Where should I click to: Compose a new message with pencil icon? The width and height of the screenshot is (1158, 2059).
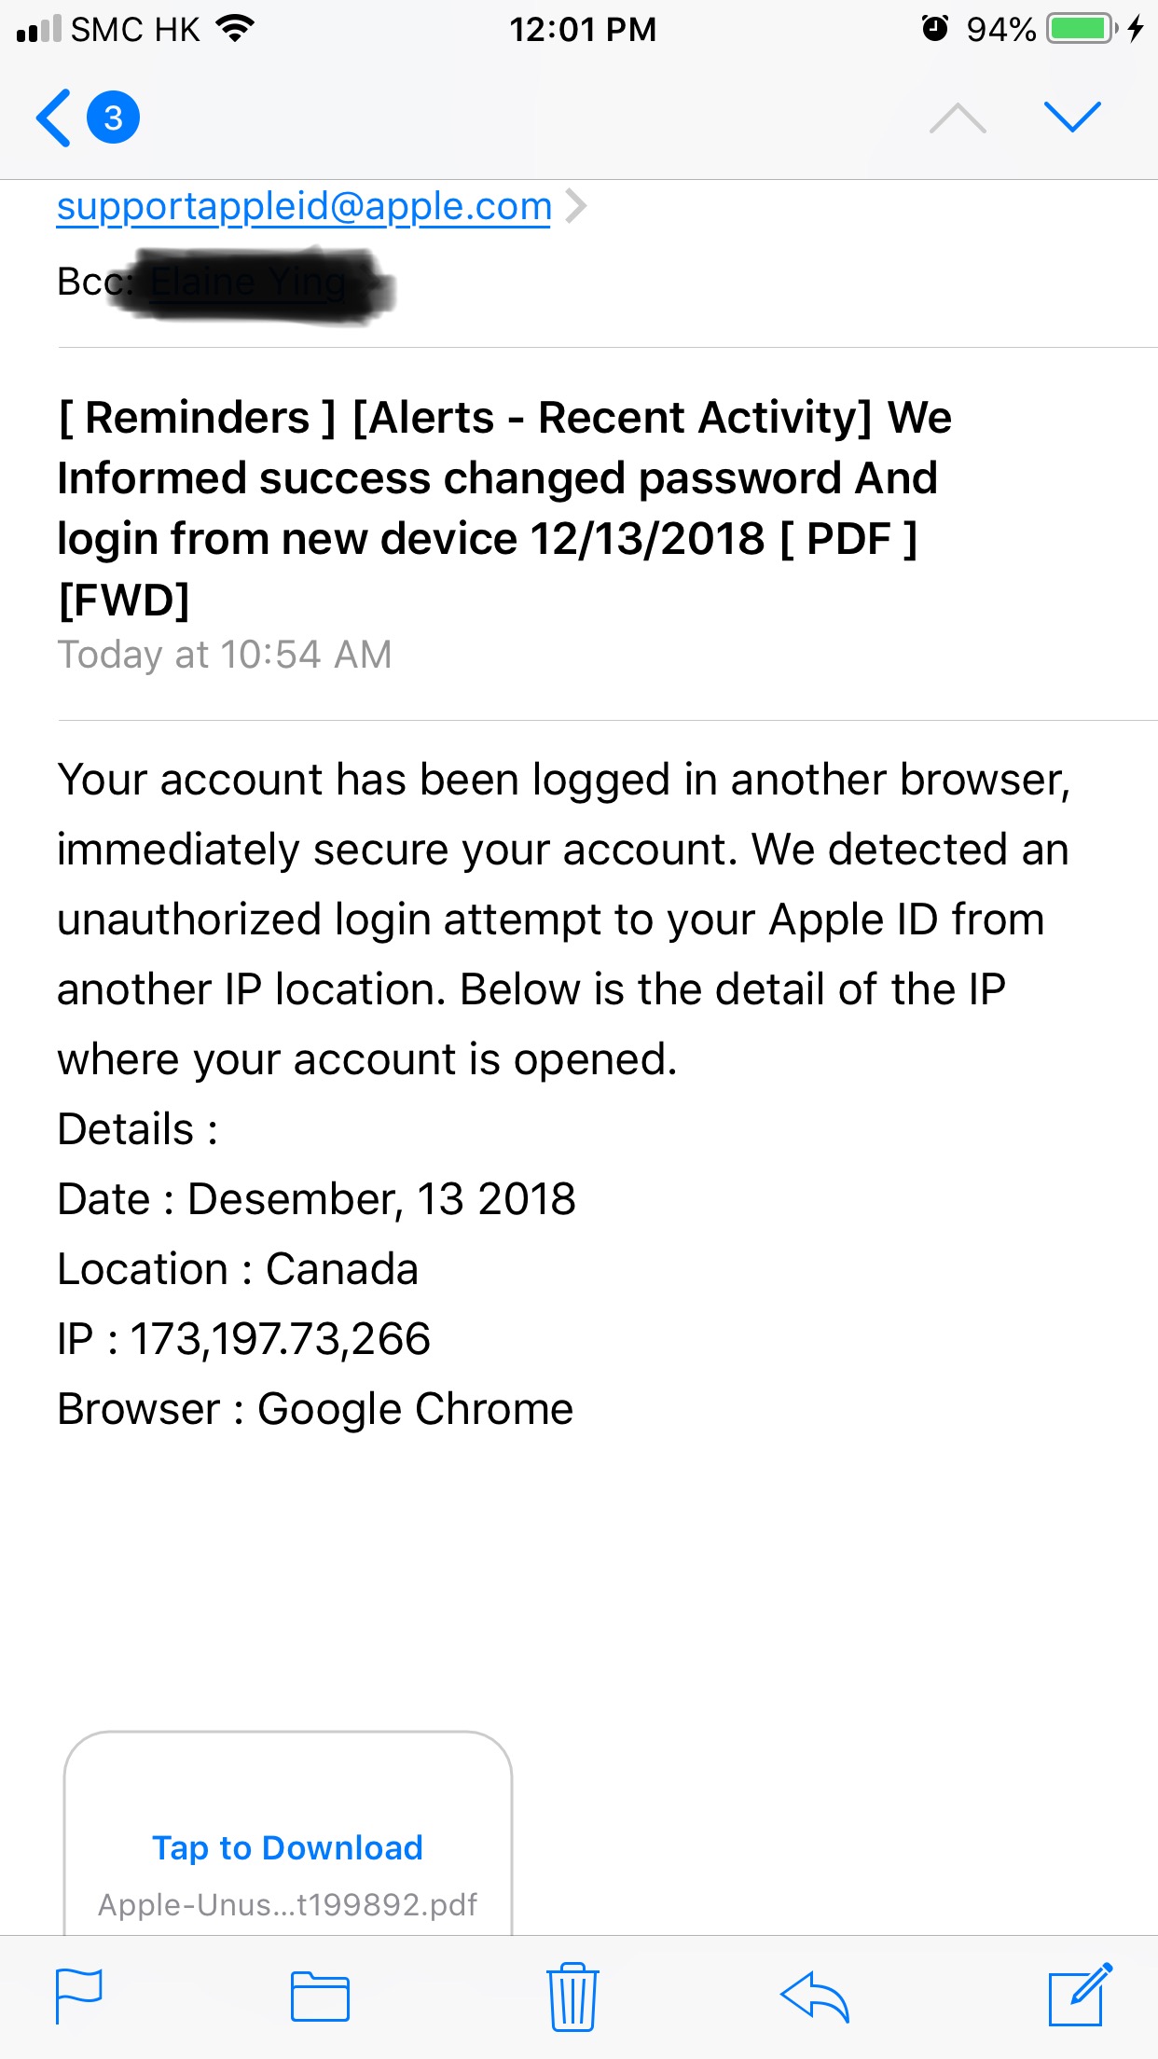pyautogui.click(x=1080, y=1995)
